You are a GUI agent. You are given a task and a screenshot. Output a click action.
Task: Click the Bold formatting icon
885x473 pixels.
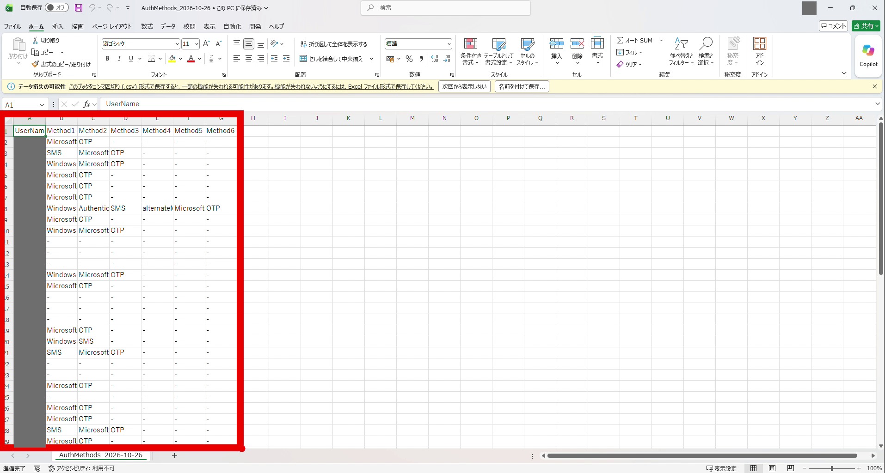click(107, 59)
